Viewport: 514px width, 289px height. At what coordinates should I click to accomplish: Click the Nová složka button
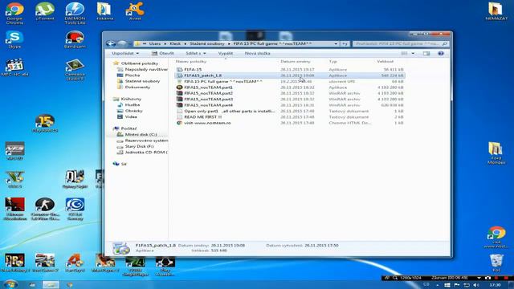pyautogui.click(x=257, y=53)
